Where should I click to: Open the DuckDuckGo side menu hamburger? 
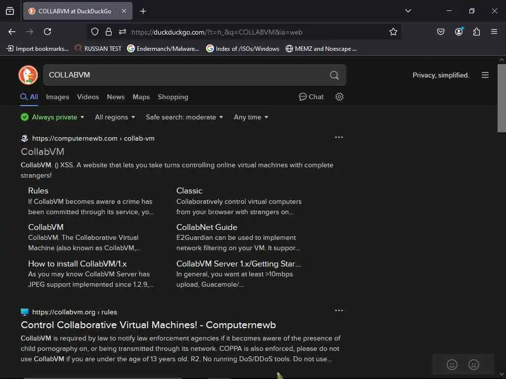(x=485, y=75)
